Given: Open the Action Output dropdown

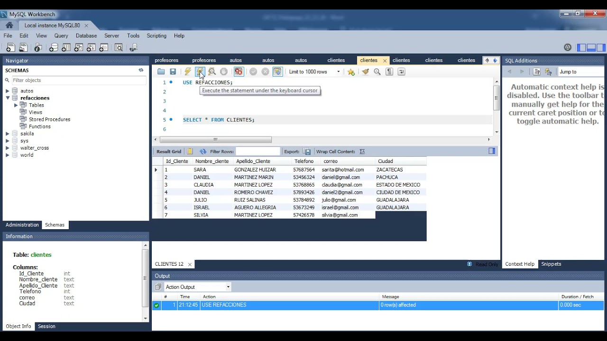Looking at the screenshot, I should 197,287.
